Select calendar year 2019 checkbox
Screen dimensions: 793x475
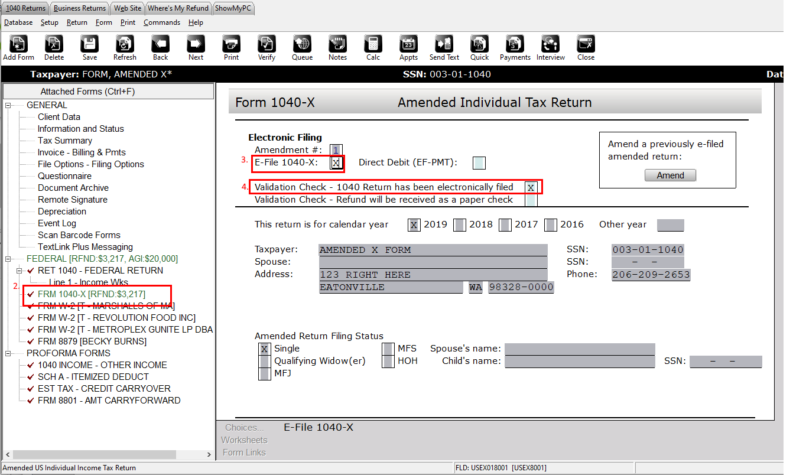click(414, 225)
